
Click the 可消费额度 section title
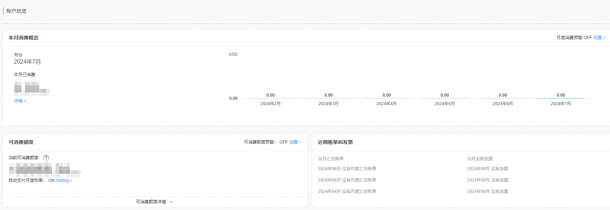click(21, 142)
